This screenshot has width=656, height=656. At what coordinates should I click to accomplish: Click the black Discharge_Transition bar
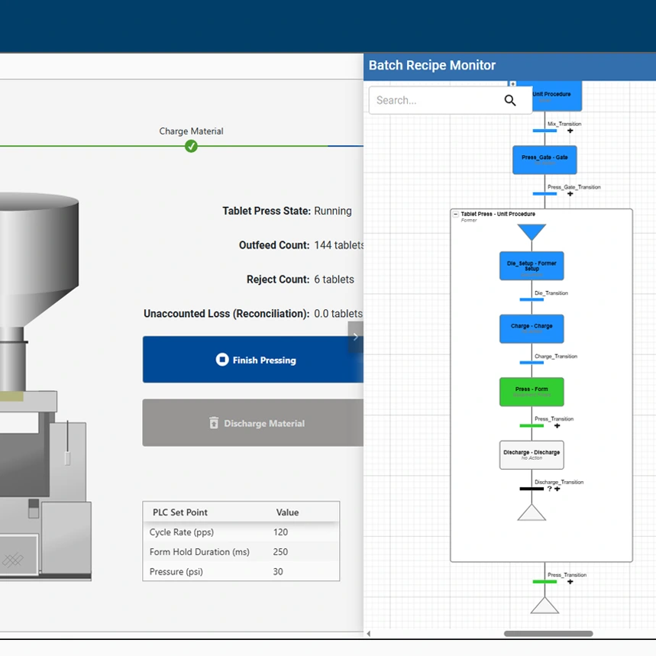tap(532, 489)
